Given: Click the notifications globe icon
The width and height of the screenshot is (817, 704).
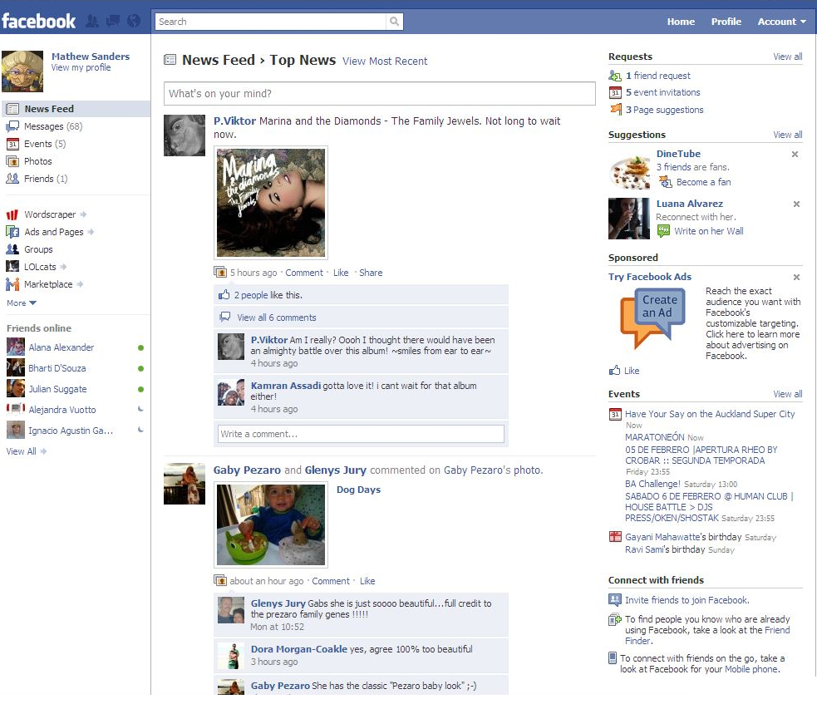Looking at the screenshot, I should 133,22.
